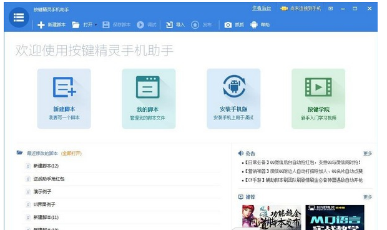
Task: Select the 安装手机版 Android tile
Action: pos(233,99)
